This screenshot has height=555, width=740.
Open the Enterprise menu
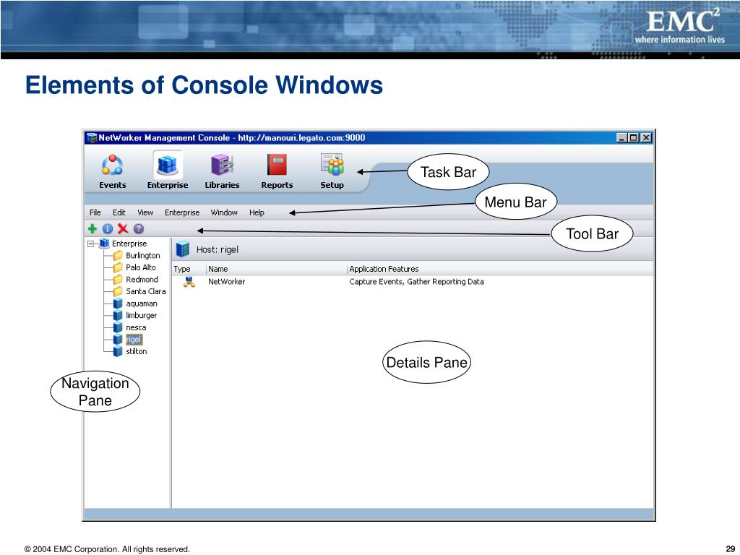pyautogui.click(x=182, y=212)
